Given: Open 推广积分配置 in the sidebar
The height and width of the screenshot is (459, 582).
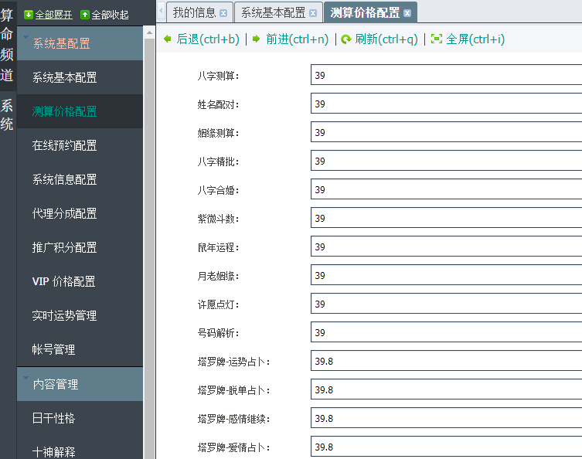Looking at the screenshot, I should click(80, 247).
